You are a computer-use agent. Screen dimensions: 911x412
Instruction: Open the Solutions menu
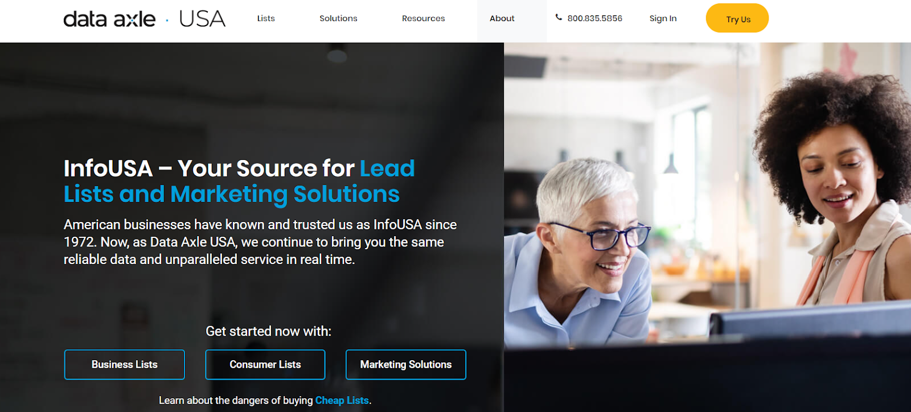[338, 18]
